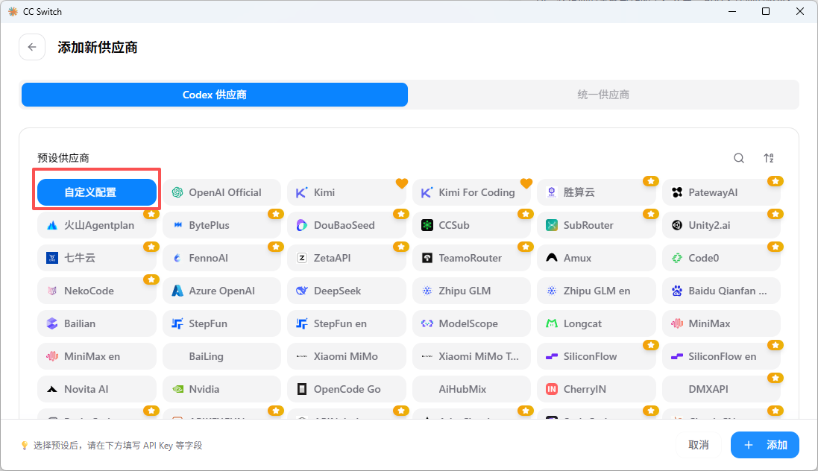Choose the BaiLing preset
Image resolution: width=818 pixels, height=471 pixels.
221,356
